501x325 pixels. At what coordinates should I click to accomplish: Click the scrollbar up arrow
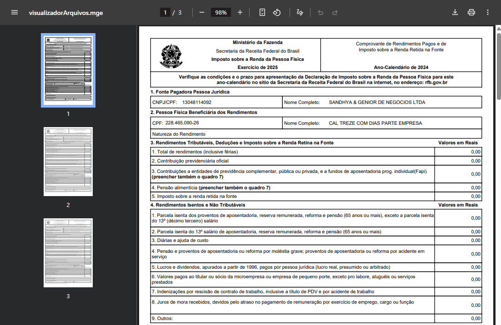click(x=499, y=29)
